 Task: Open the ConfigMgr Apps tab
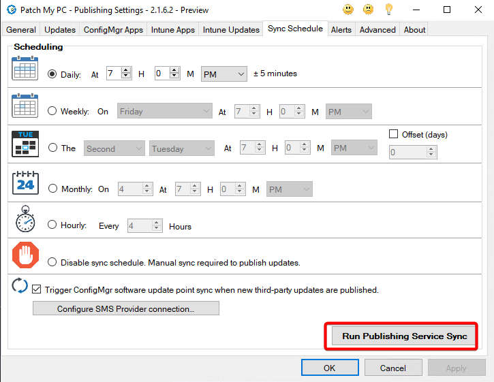pos(113,29)
